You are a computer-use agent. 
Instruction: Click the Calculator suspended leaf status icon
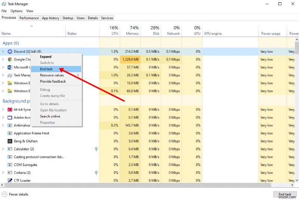click(96, 149)
